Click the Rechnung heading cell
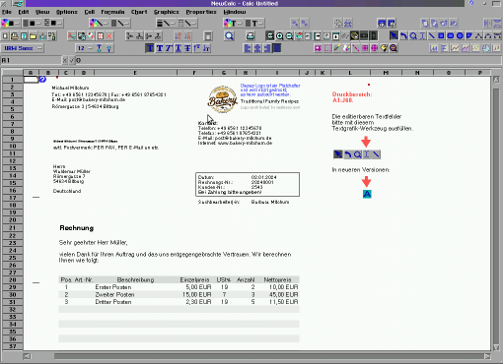 [x=77, y=228]
